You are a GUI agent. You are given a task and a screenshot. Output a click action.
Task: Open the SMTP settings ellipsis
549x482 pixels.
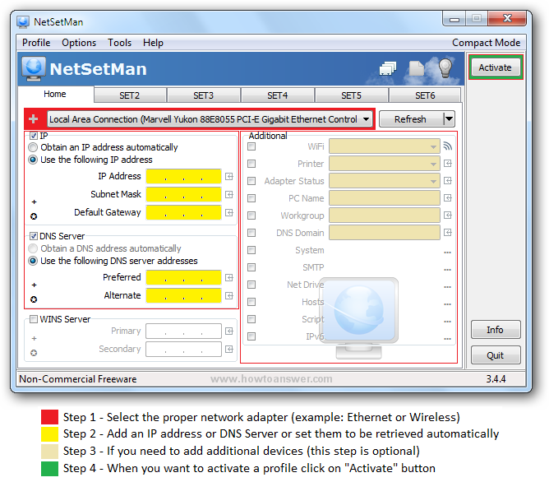point(447,269)
